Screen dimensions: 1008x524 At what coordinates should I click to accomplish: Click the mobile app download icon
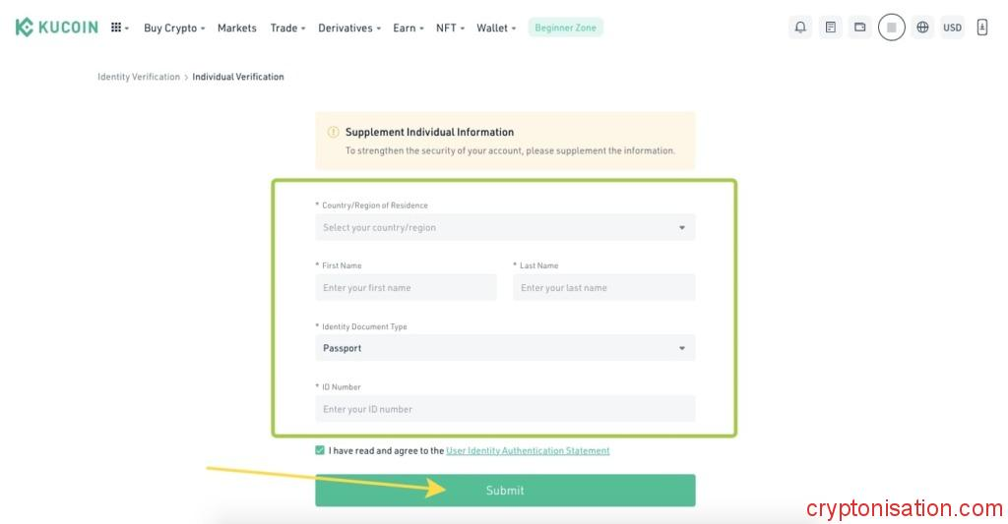pos(981,28)
